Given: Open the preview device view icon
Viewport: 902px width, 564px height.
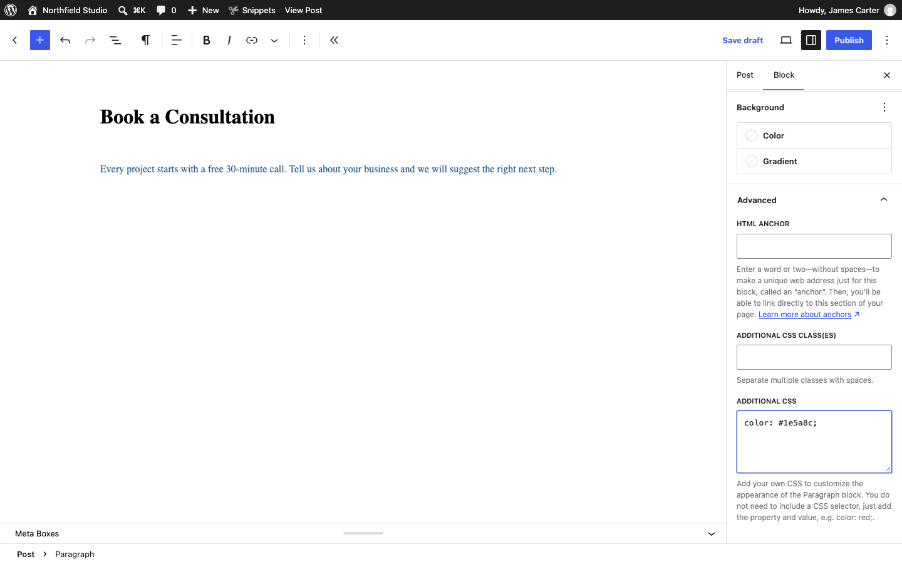Looking at the screenshot, I should click(786, 40).
